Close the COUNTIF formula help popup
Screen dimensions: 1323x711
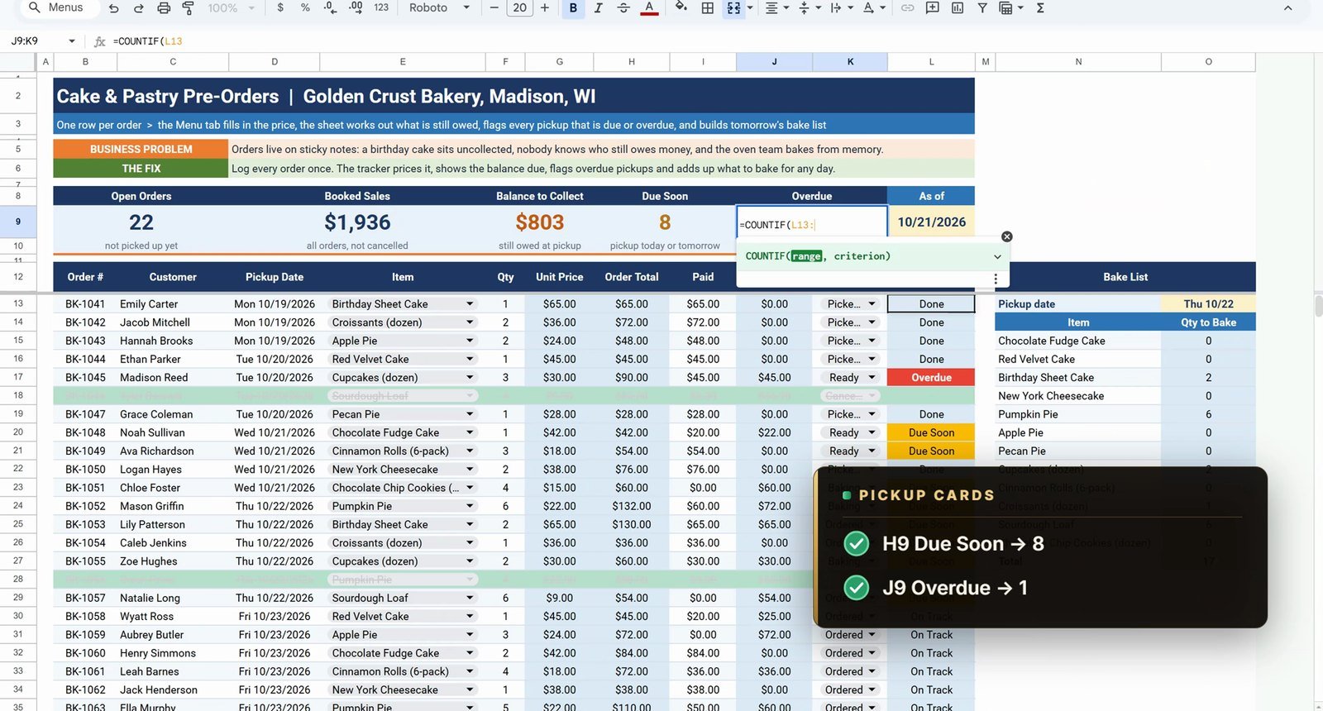[1006, 236]
